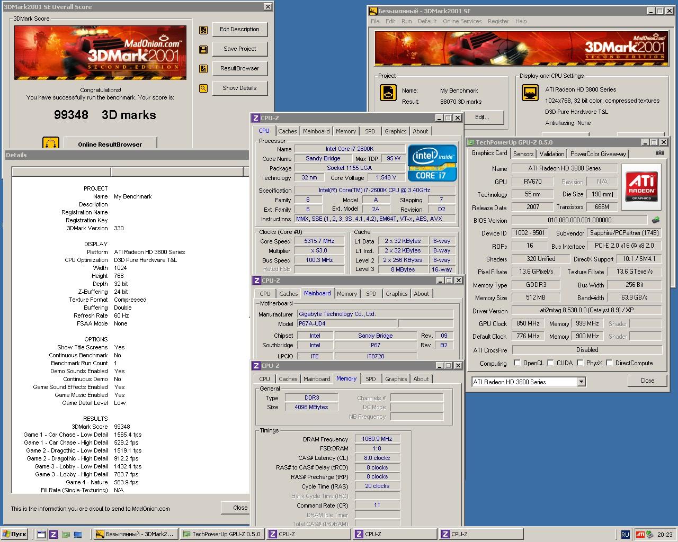The image size is (678, 542).
Task: Click the Online ResultBrowser icon
Action: pyautogui.click(x=51, y=143)
